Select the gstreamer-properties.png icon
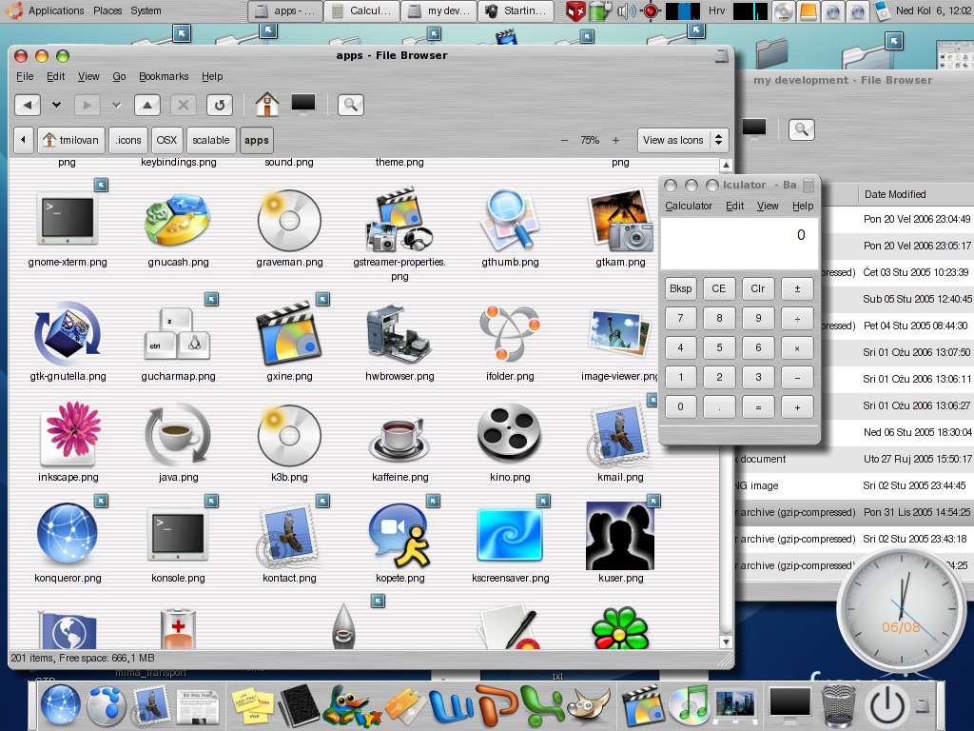 tap(399, 220)
